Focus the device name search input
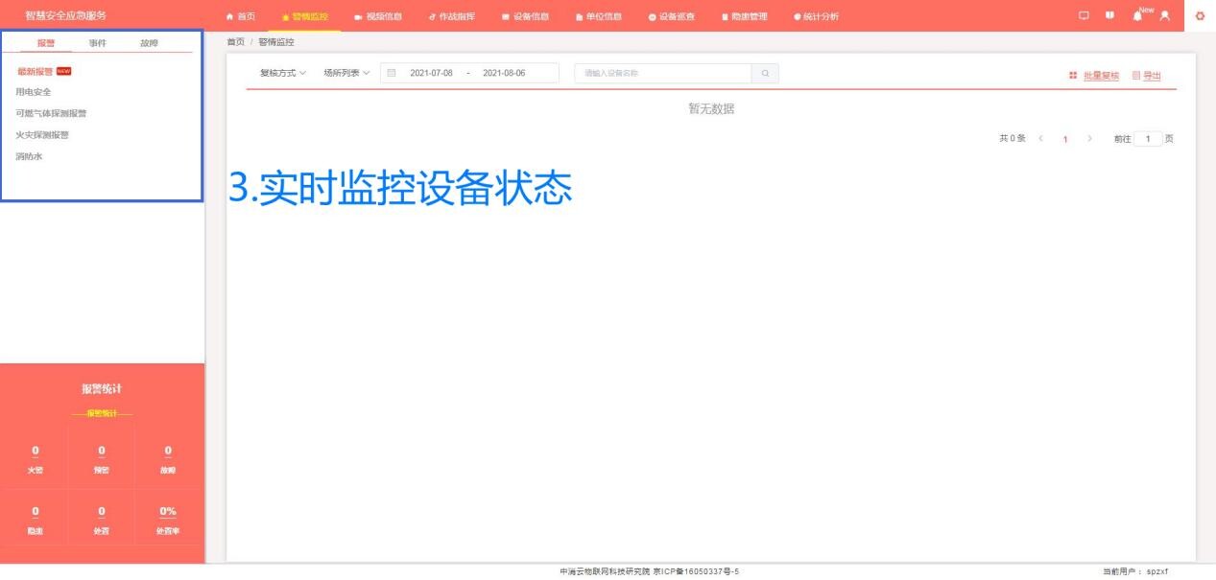The width and height of the screenshot is (1216, 580). pyautogui.click(x=663, y=74)
